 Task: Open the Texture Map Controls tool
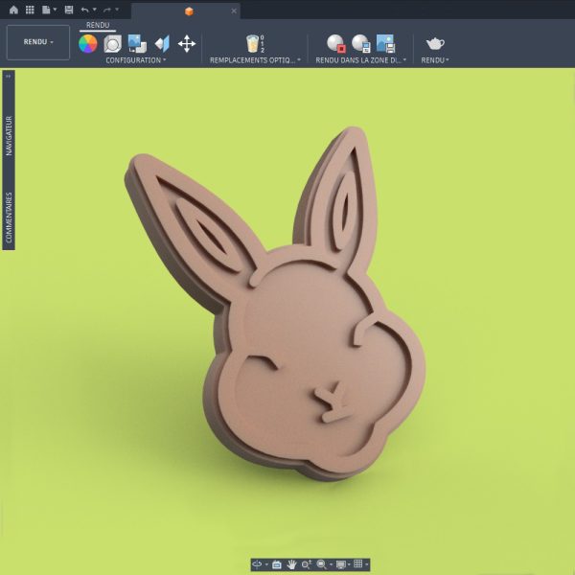pyautogui.click(x=162, y=44)
